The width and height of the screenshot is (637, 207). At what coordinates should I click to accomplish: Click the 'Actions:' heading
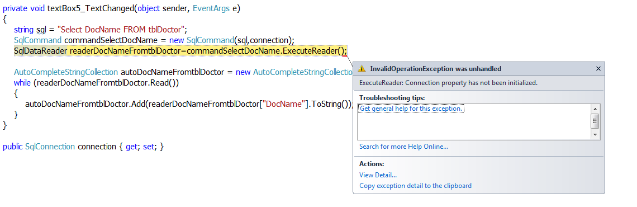click(x=372, y=164)
